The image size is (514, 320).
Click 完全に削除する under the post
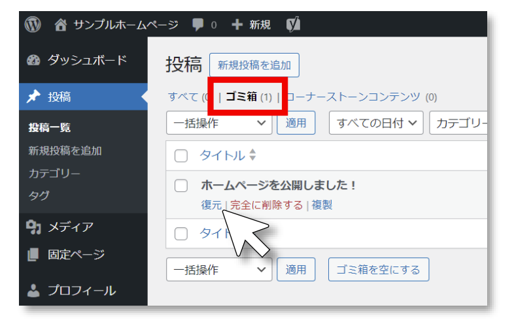coord(266,205)
